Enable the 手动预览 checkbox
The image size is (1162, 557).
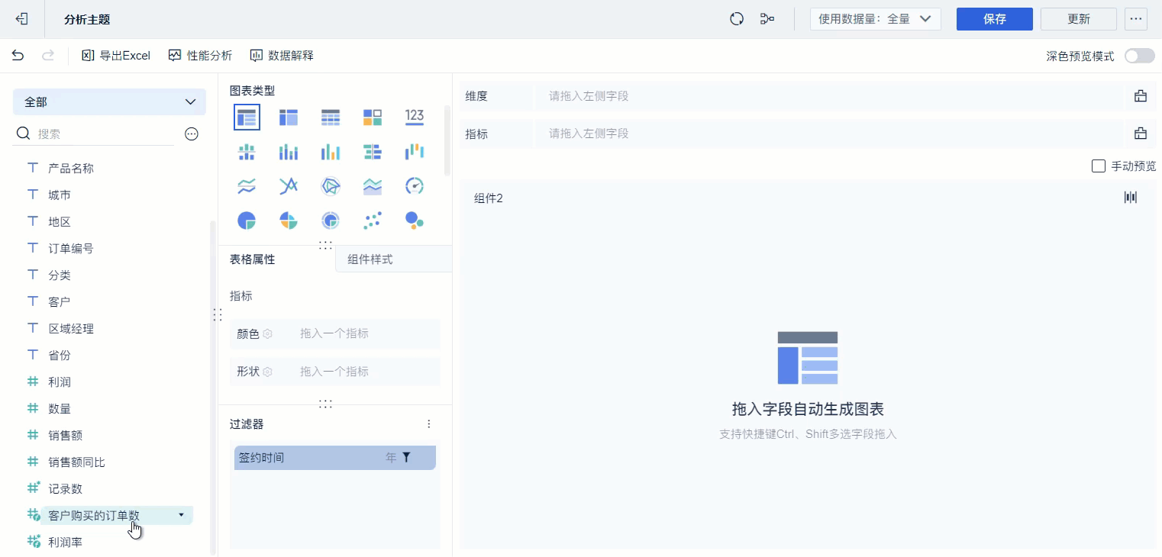point(1099,166)
